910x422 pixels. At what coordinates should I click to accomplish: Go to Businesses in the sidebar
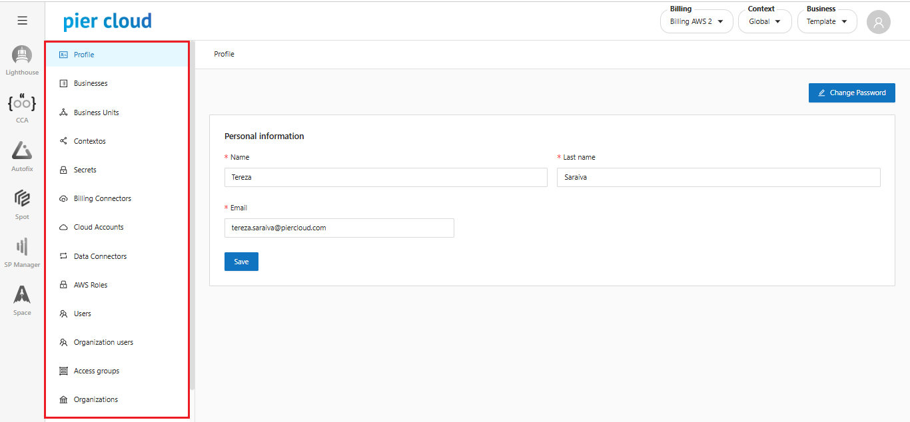91,83
